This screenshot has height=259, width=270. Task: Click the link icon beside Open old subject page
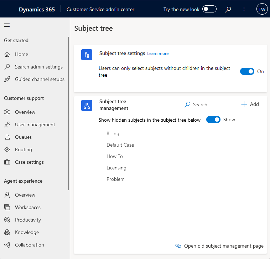[178, 246]
